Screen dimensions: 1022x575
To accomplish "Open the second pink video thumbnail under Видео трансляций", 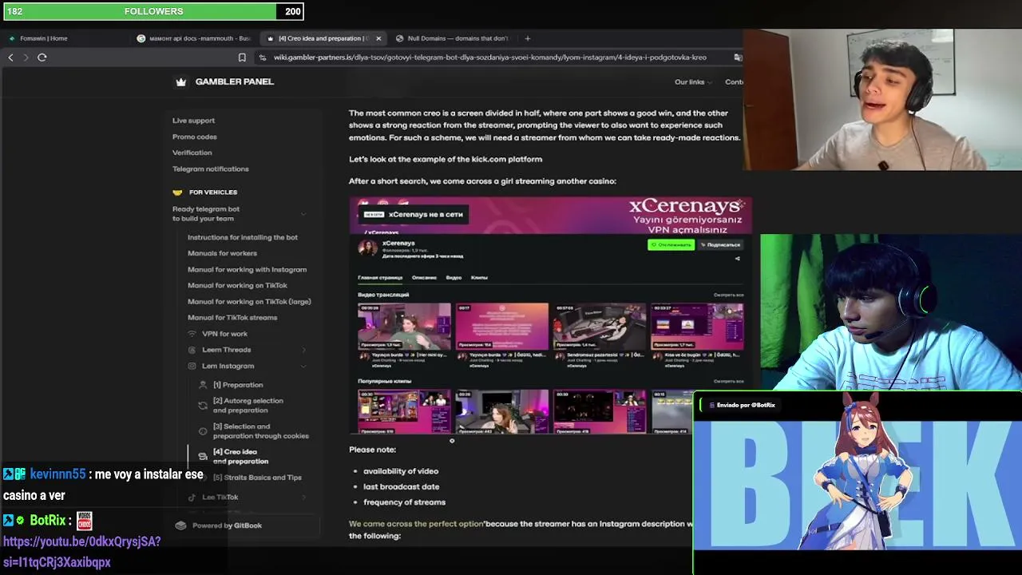I will tap(502, 326).
